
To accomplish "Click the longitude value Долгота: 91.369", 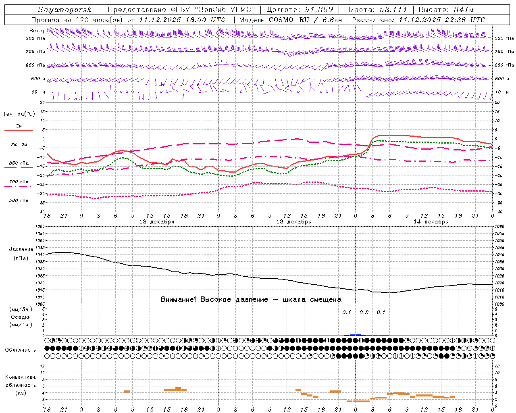I will click(300, 10).
